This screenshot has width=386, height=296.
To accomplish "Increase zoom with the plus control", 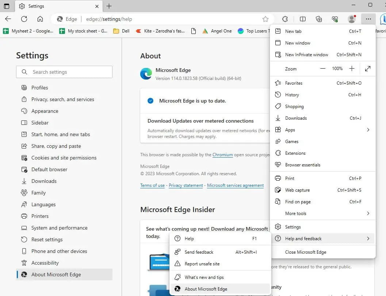I will pos(351,69).
